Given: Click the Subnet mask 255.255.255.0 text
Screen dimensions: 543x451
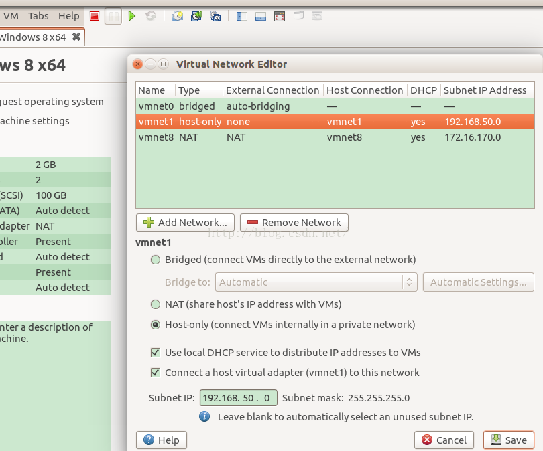Looking at the screenshot, I should point(346,397).
